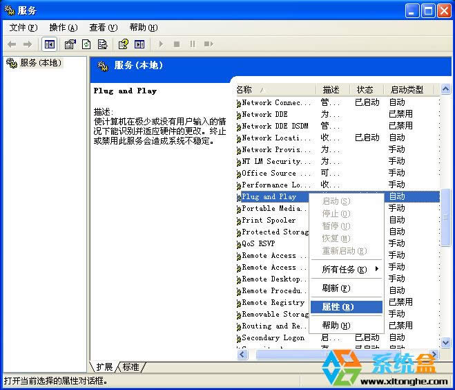Click the Help toolbar icon
This screenshot has width=455, height=390.
(123, 44)
